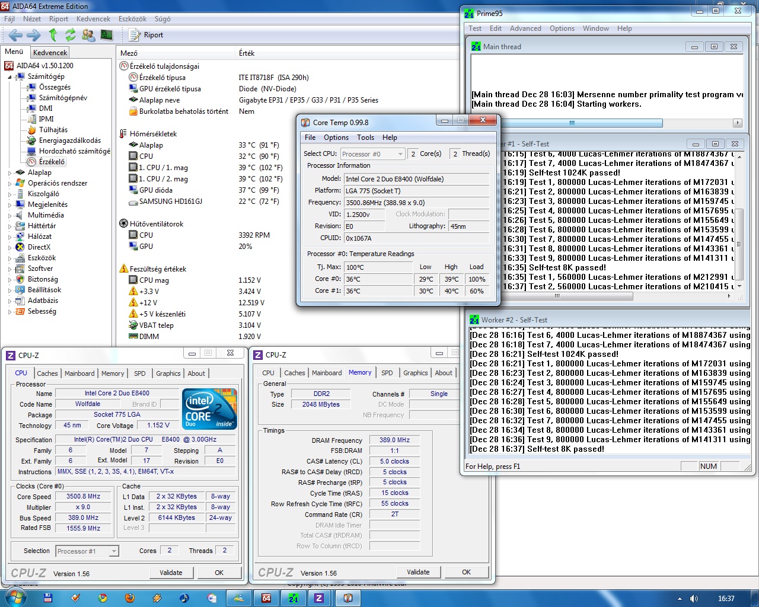Open the Window menu in Prime95
759x607 pixels.
pyautogui.click(x=596, y=28)
